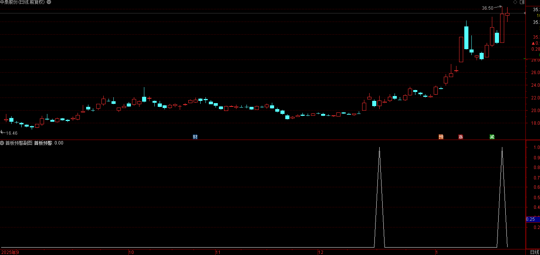The height and width of the screenshot is (255, 540).
Task: Click the 16.46 low price label
Action: click(x=12, y=133)
